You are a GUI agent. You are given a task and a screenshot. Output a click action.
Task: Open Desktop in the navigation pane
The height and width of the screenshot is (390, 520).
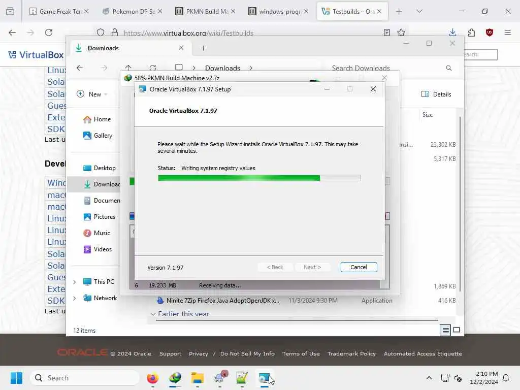99,168
